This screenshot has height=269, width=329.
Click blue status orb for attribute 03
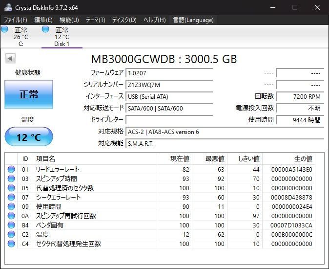tap(11, 179)
